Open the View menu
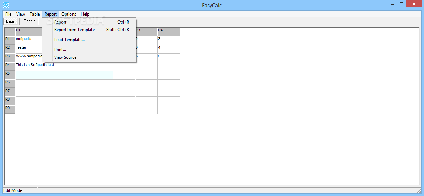This screenshot has width=424, height=196. pyautogui.click(x=20, y=14)
